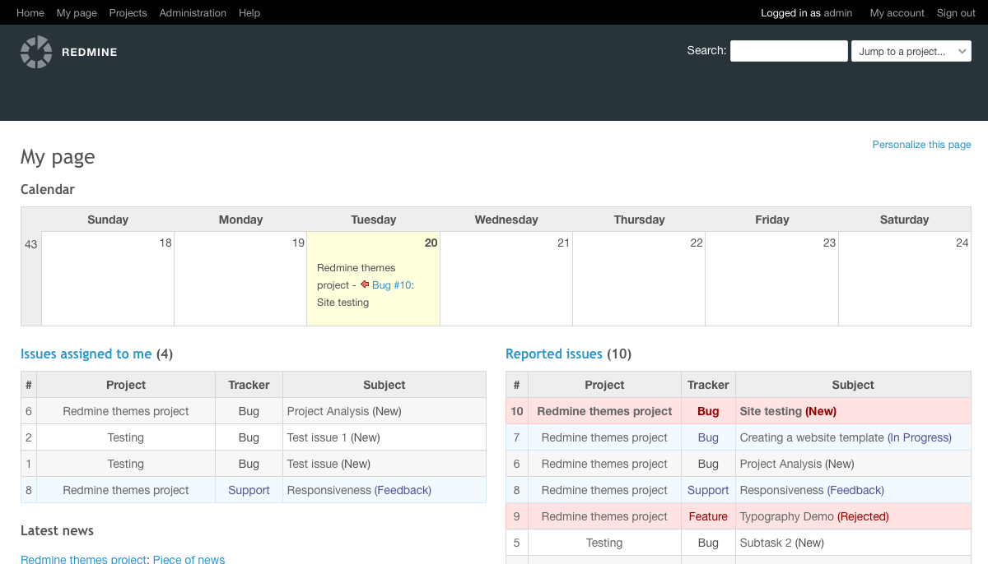Click Subject column header in Reported issues
This screenshot has height=564, width=988.
click(x=853, y=385)
